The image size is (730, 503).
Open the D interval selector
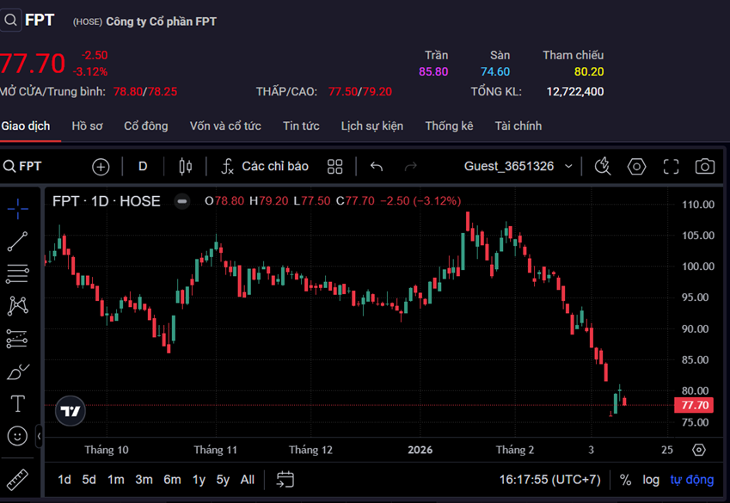[143, 166]
